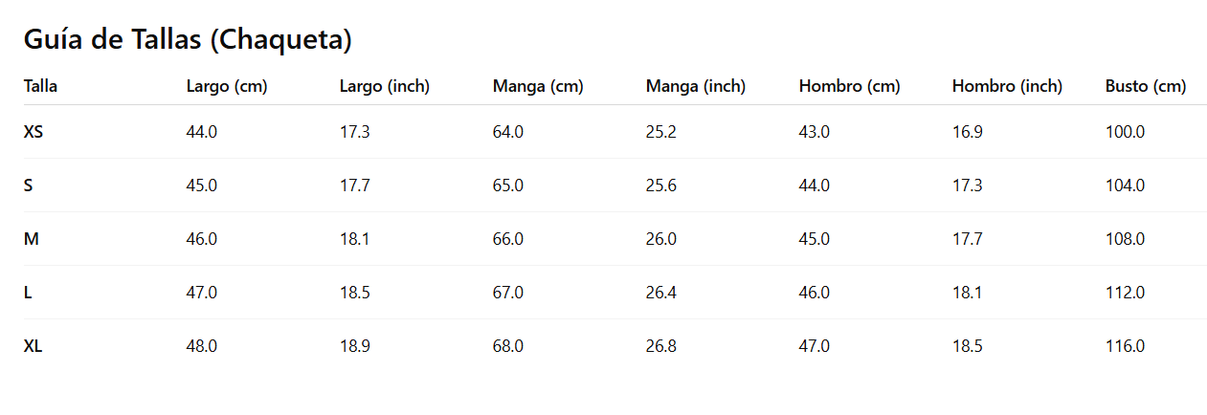Select the S size row label
The height and width of the screenshot is (415, 1207).
[29, 186]
